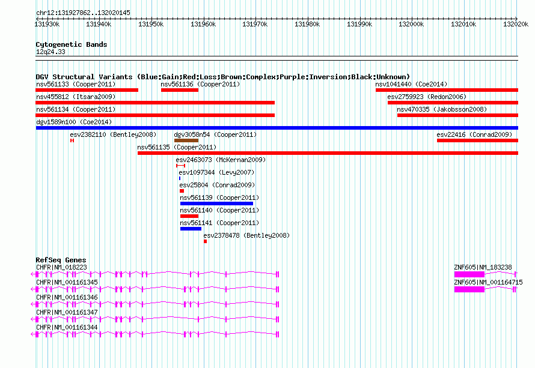Viewport: 535px width, 368px height.
Task: Click the 132020k ruler tick label
Action: point(516,24)
